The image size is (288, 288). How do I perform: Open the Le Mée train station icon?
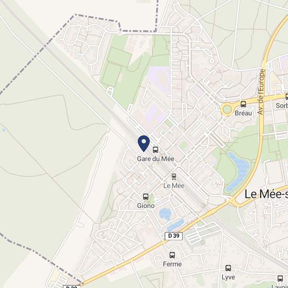point(174,176)
